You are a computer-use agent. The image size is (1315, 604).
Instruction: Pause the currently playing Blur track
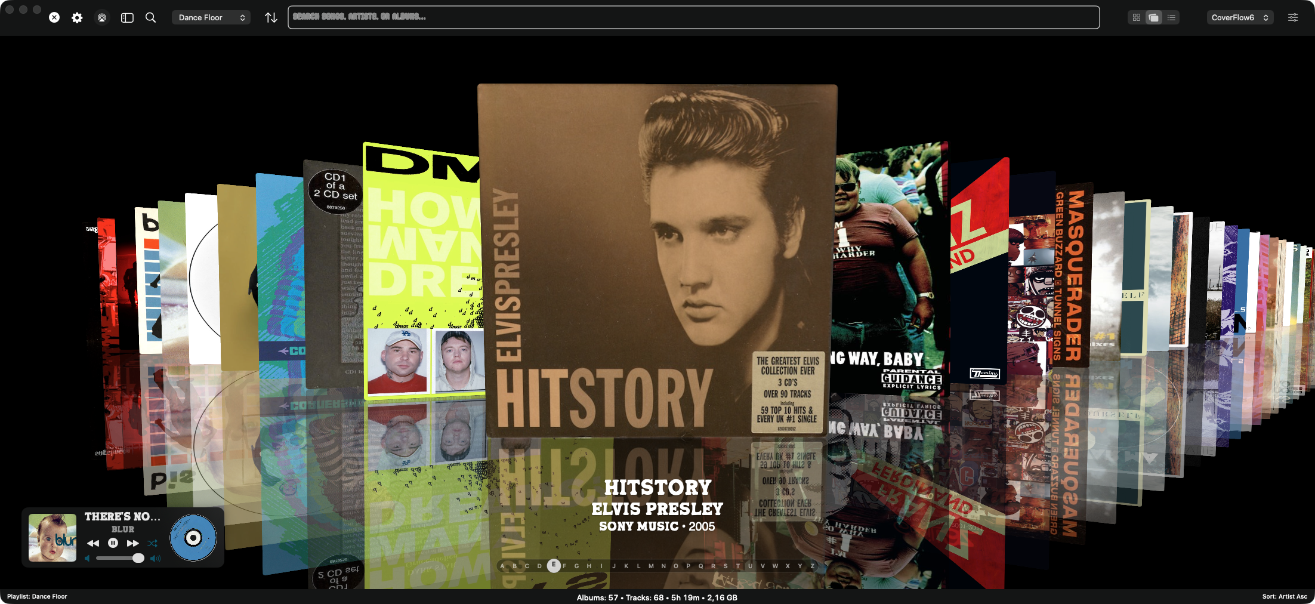(113, 543)
